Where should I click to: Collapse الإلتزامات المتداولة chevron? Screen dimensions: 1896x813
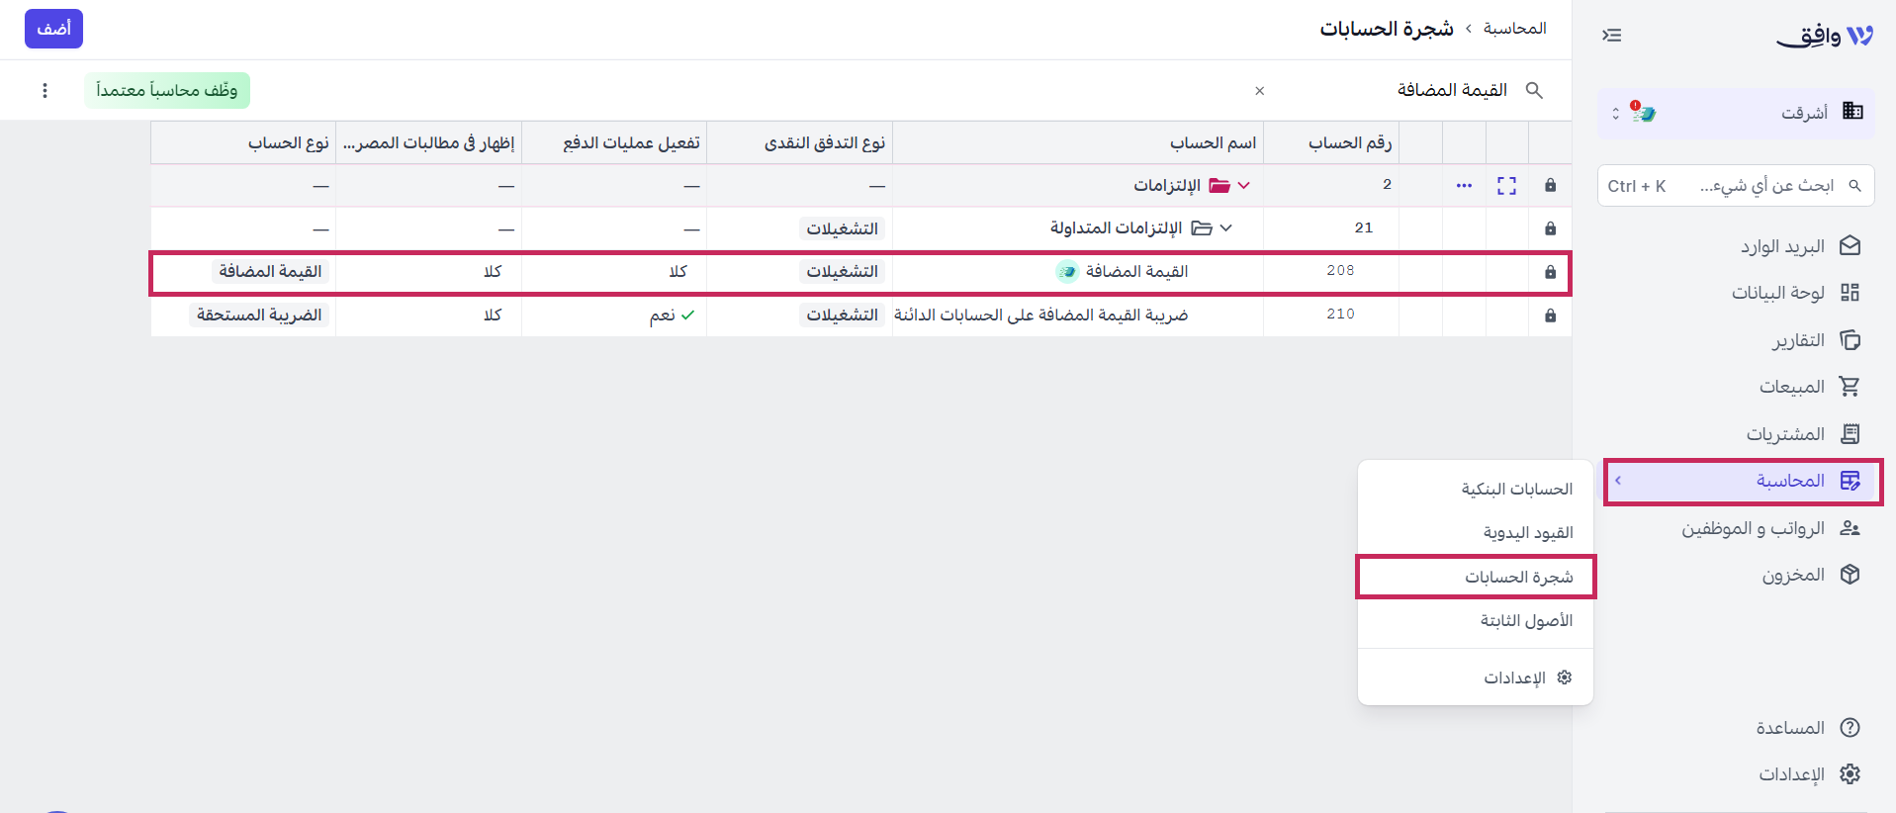[1226, 228]
